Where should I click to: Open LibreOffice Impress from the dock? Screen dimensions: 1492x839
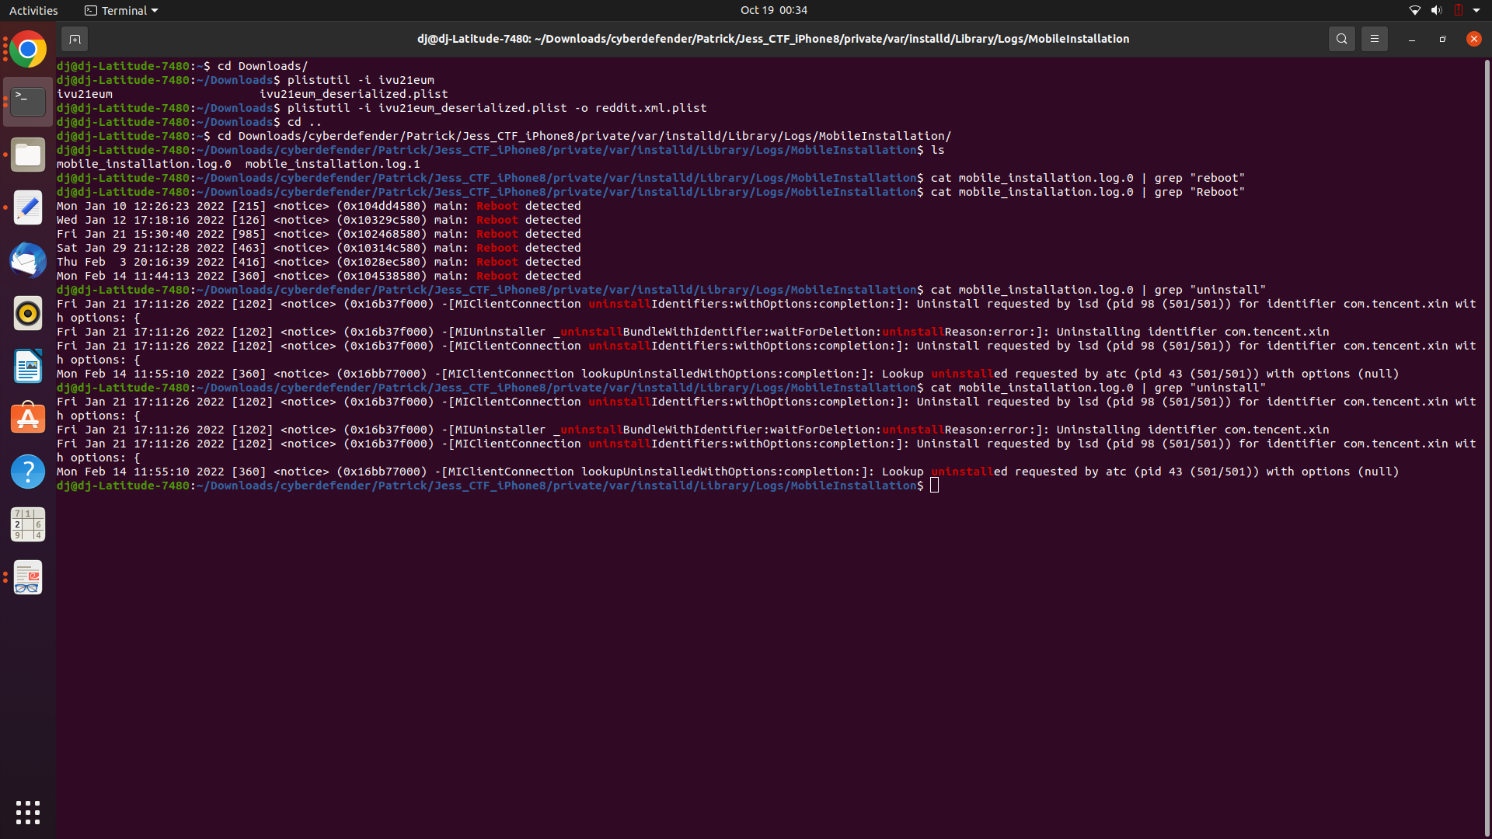pyautogui.click(x=27, y=577)
